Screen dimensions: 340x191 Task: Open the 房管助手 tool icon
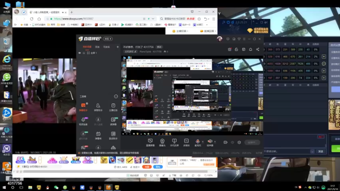point(98,107)
